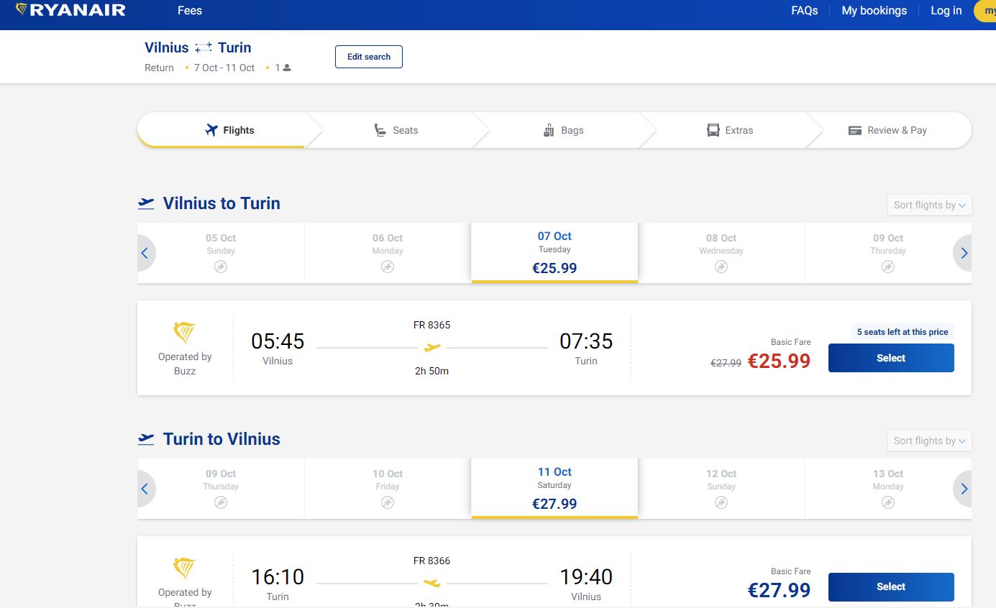Show earlier dates for Vilnius to Turin

pos(145,253)
